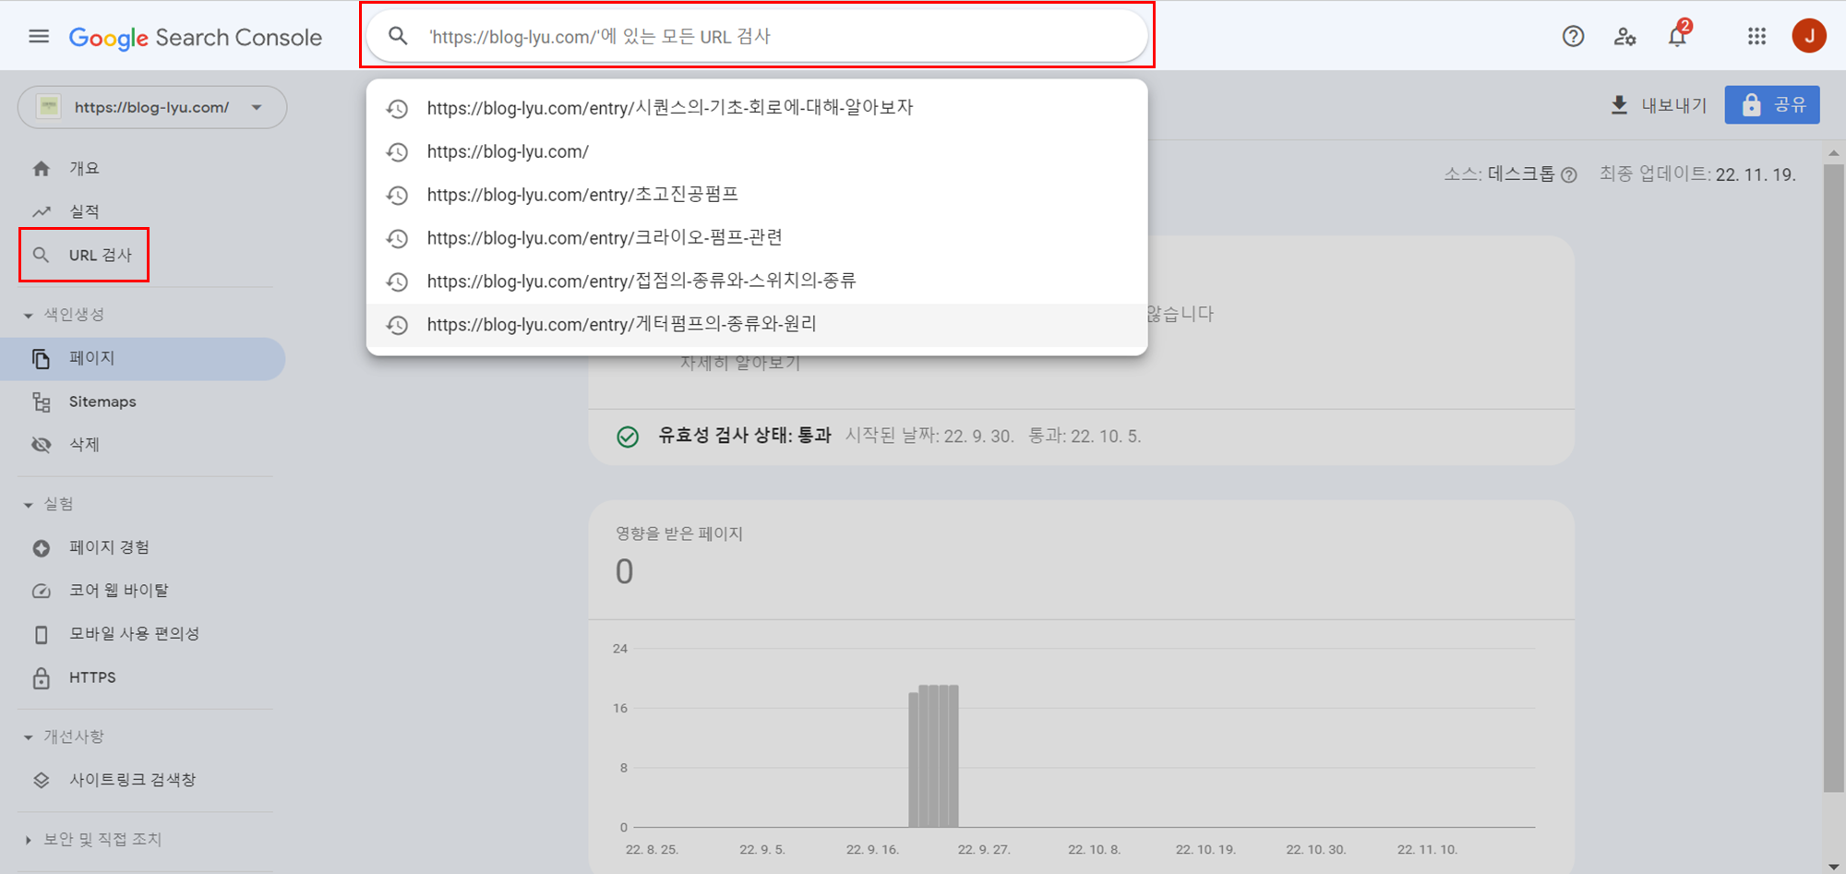Screen dimensions: 1846x874
Task: Open the account avatar J
Action: point(1808,36)
